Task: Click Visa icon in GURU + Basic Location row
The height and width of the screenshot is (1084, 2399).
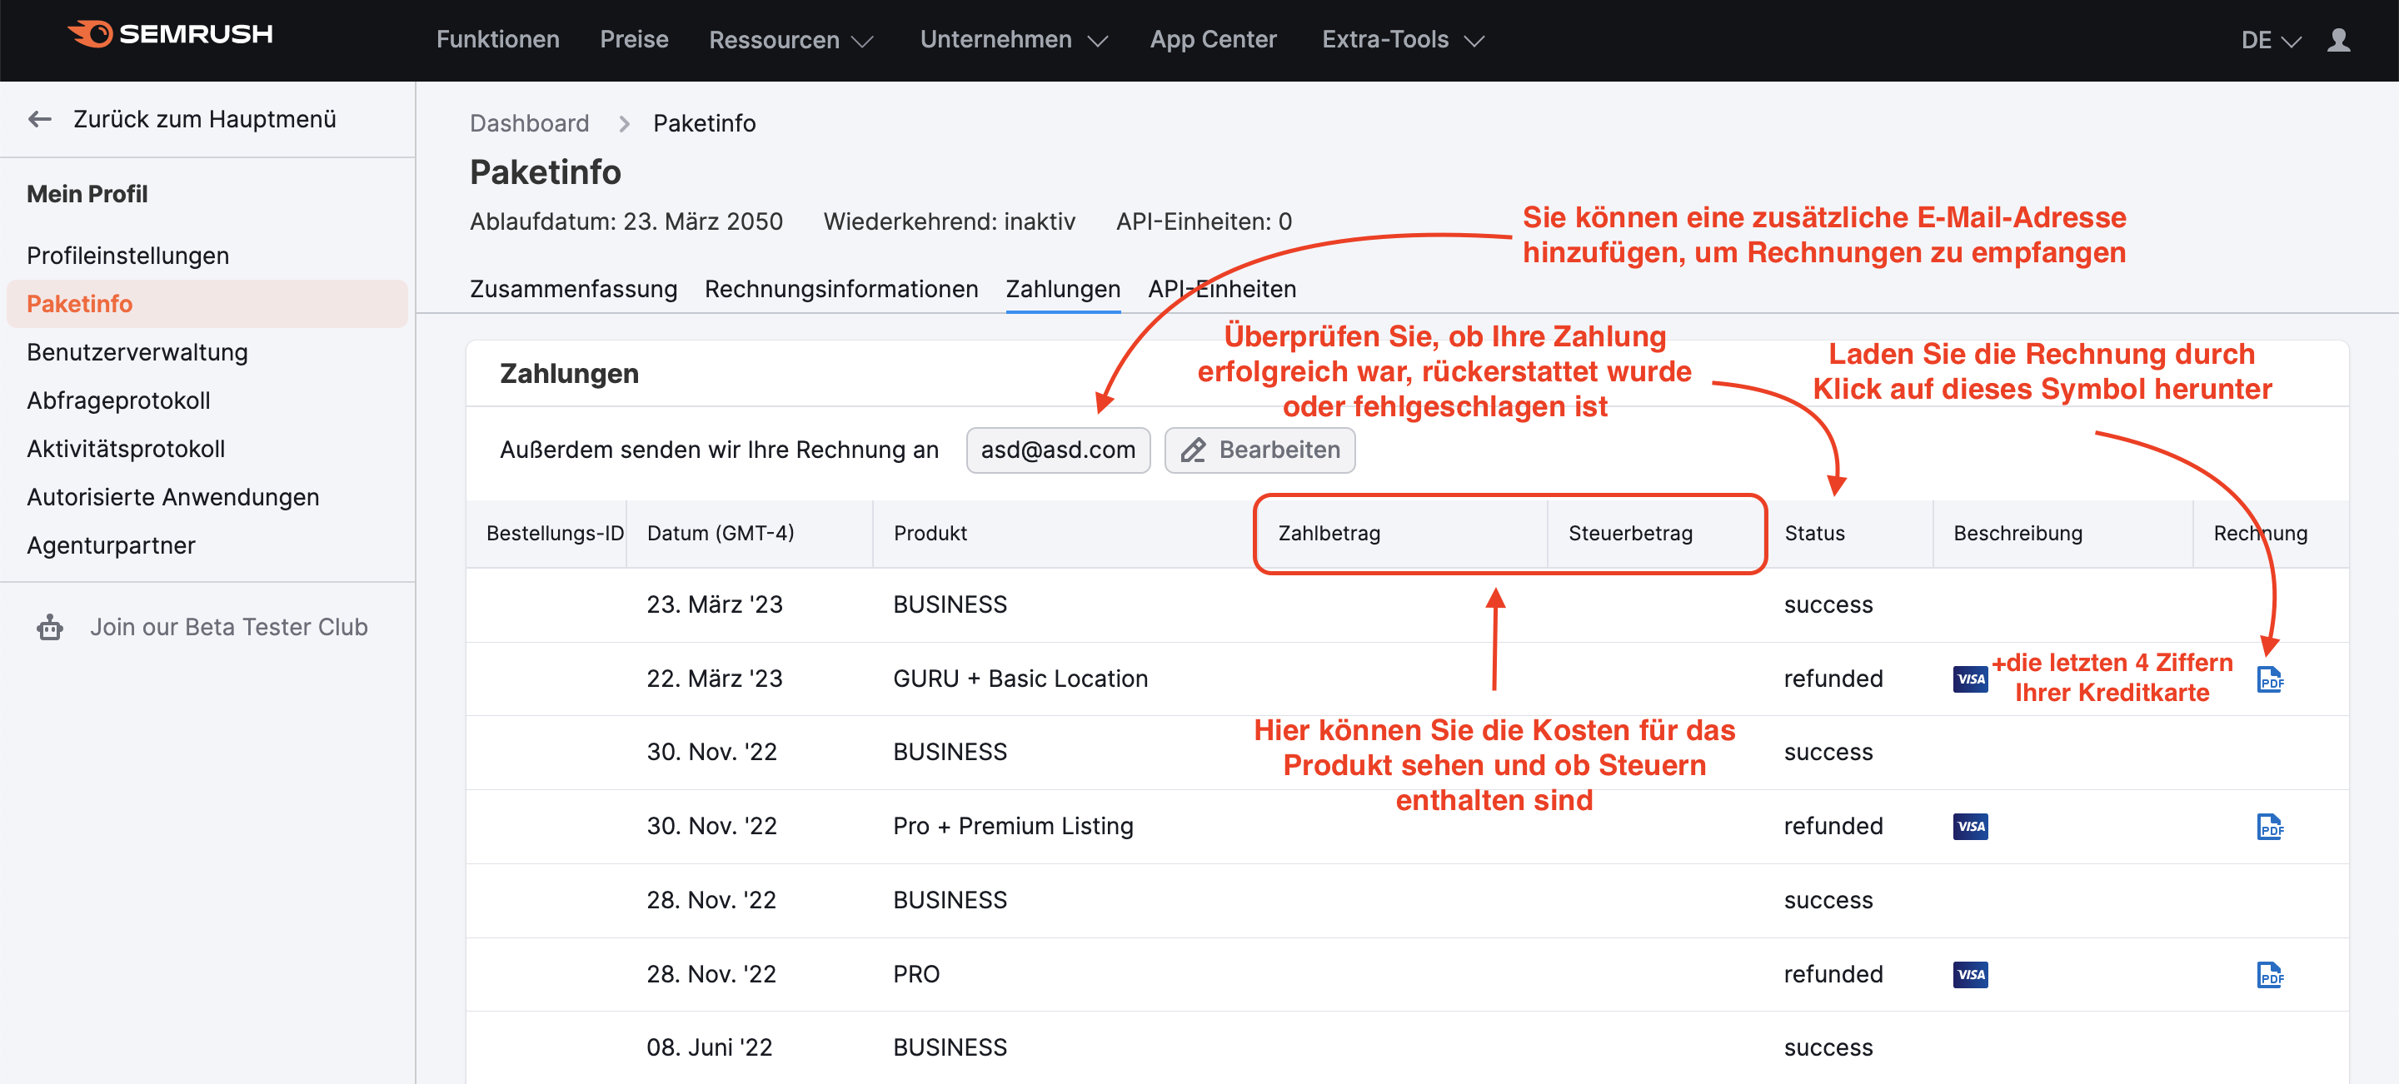Action: [1970, 679]
